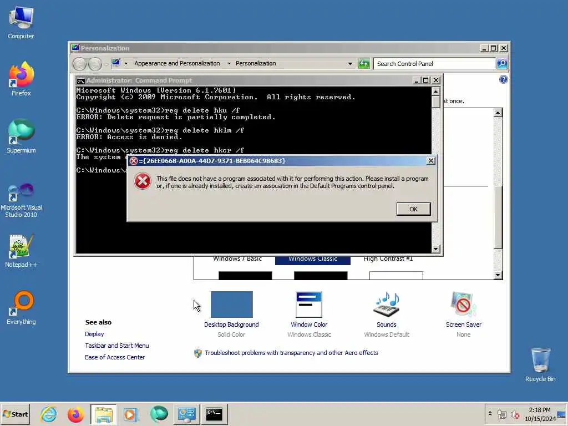Click the Refresh button in address bar
The height and width of the screenshot is (426, 568).
364,64
